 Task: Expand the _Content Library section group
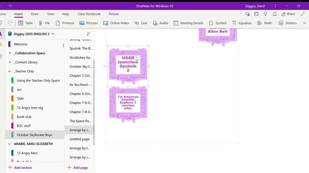coord(10,62)
